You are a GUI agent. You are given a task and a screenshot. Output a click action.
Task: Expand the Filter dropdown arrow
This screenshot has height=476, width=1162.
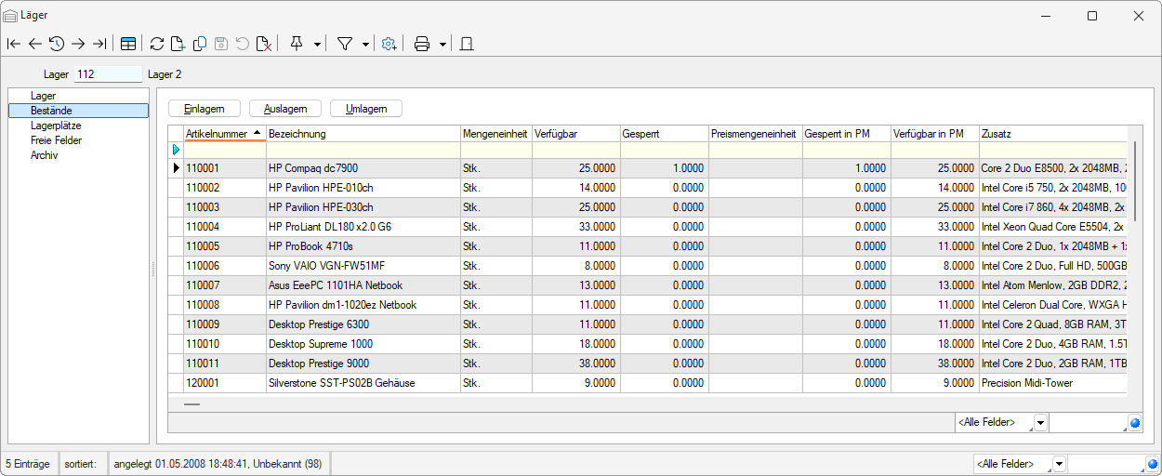pos(365,44)
